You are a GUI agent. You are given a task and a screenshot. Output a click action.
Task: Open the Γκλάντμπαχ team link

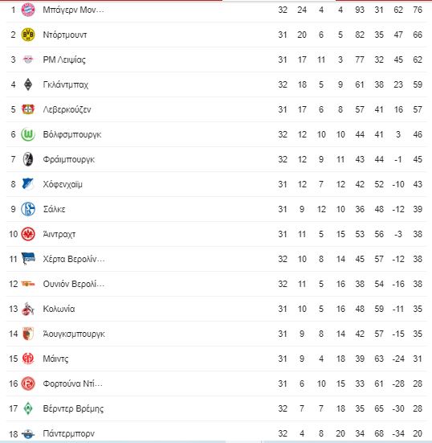tap(66, 84)
